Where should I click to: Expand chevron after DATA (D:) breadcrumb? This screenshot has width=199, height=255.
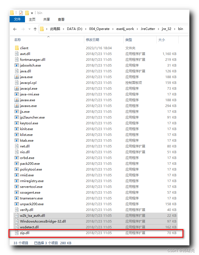(86, 29)
